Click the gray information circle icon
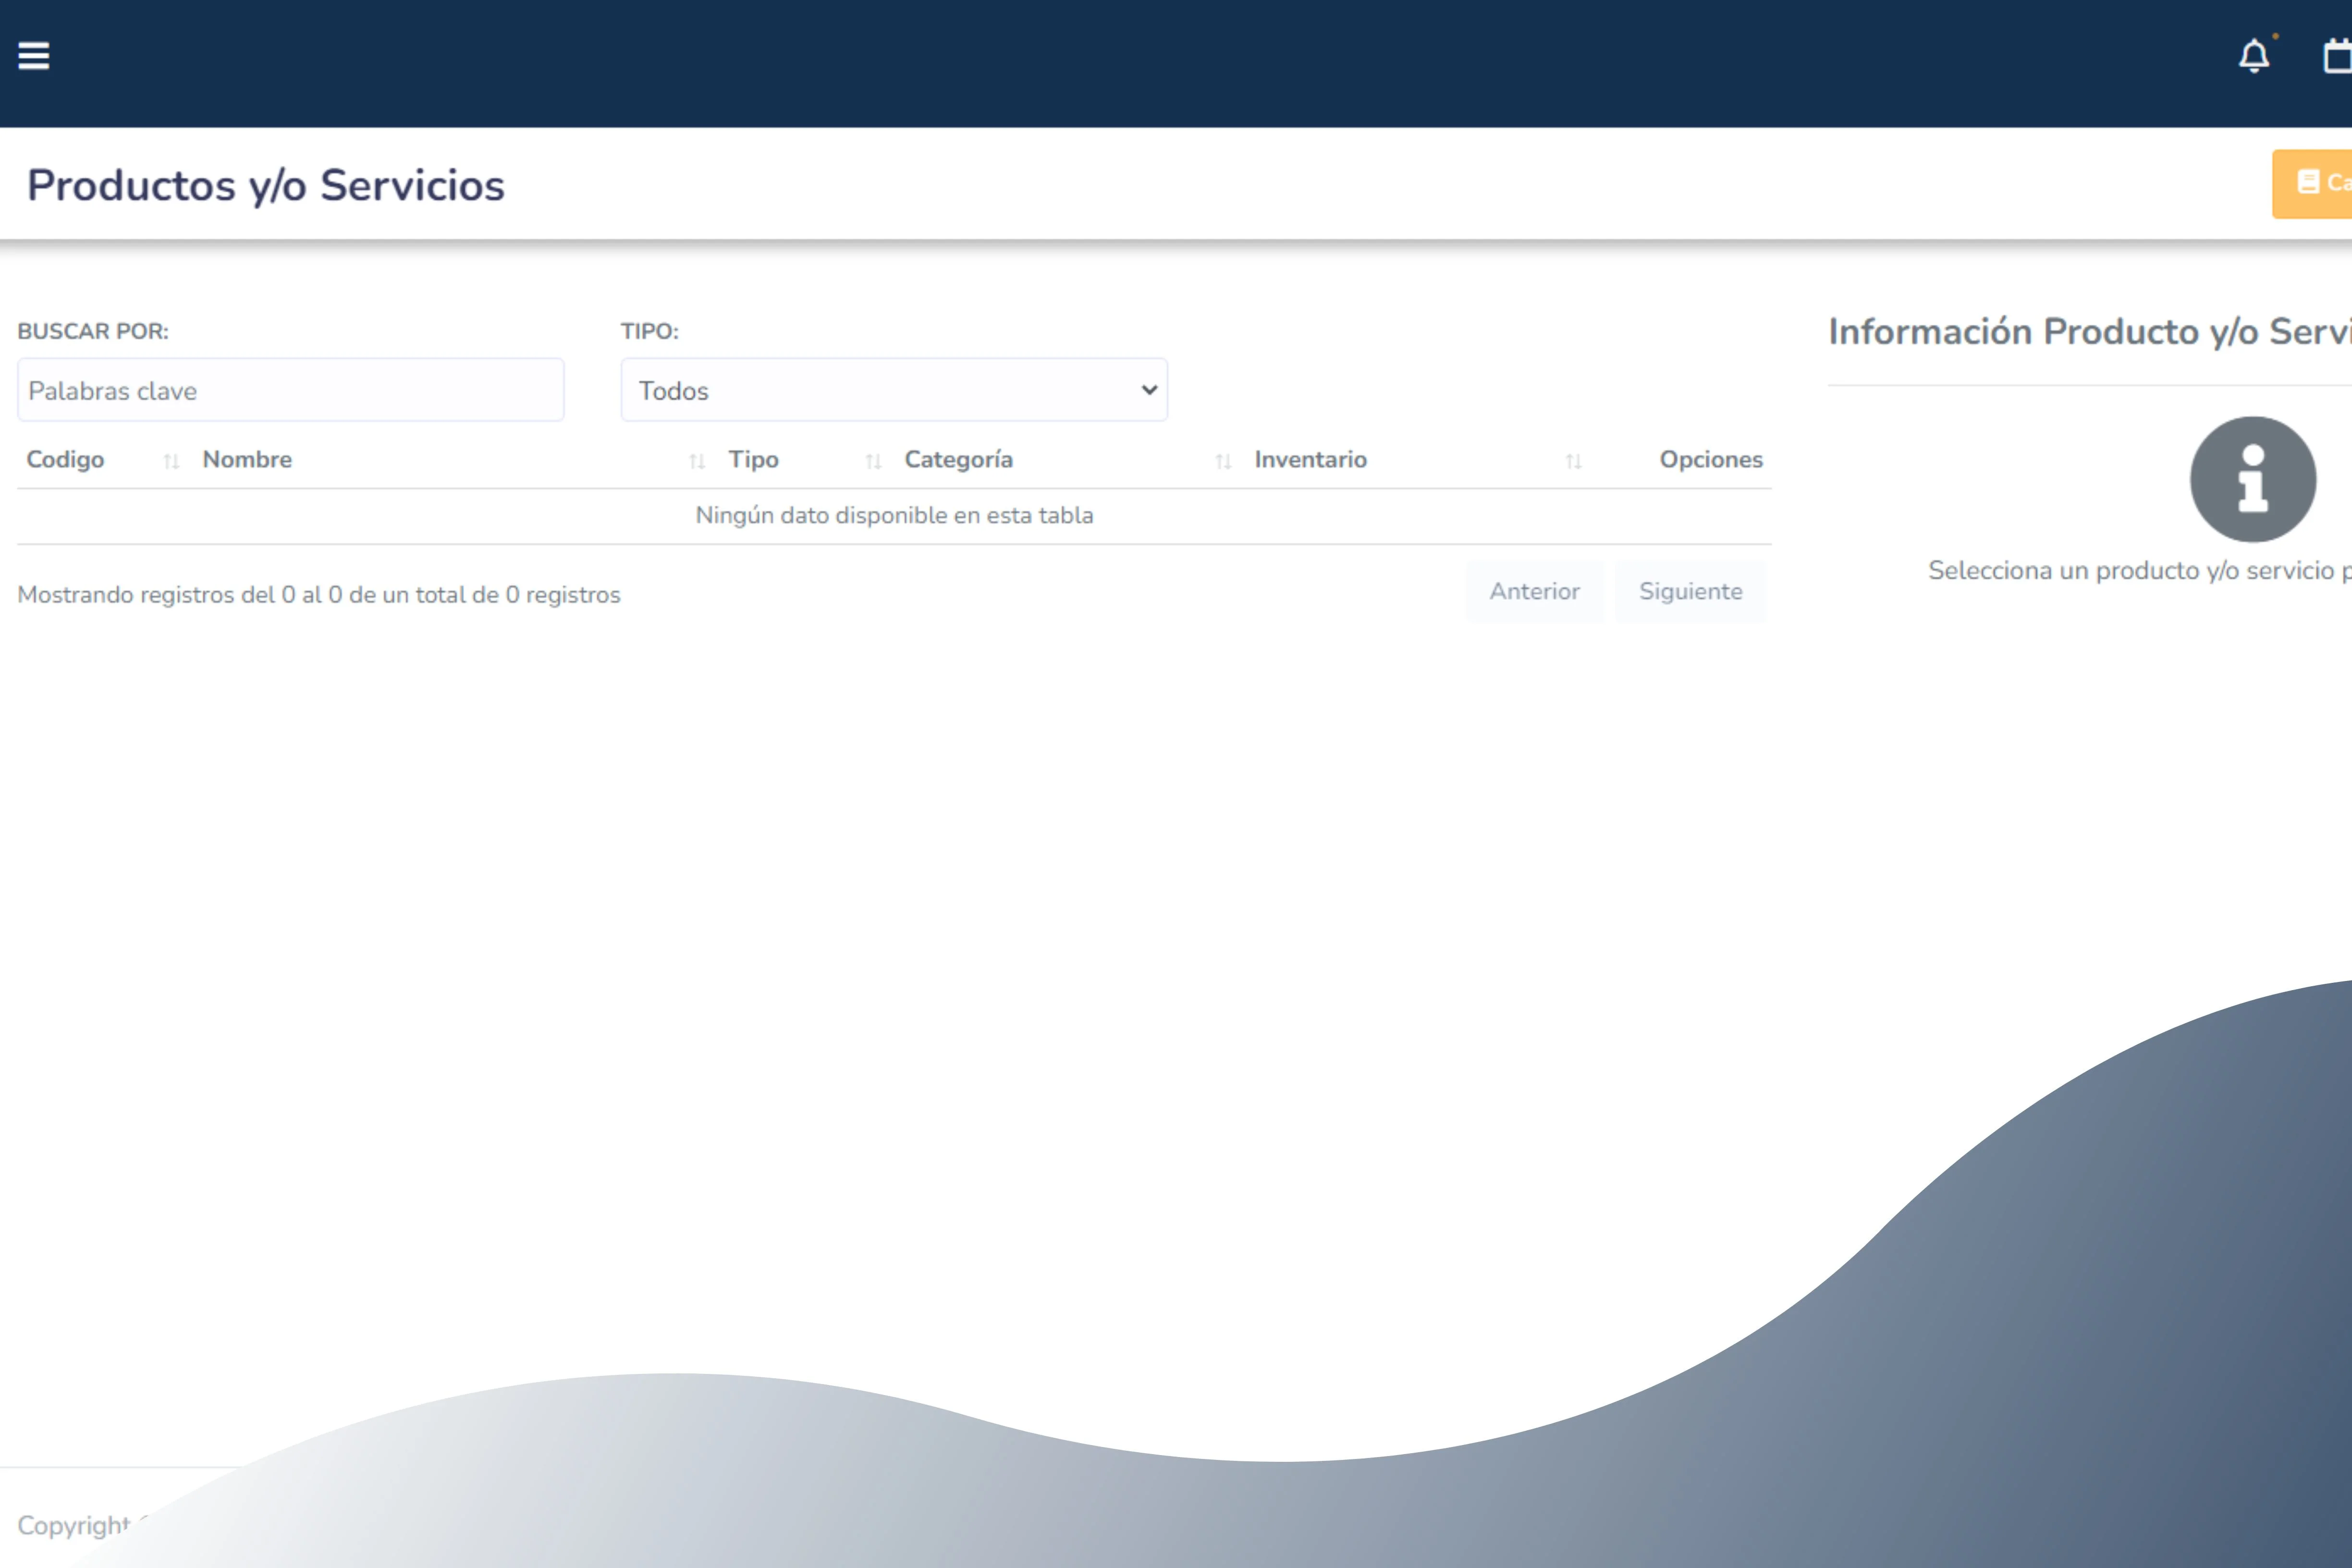Image resolution: width=2352 pixels, height=1568 pixels. click(x=2252, y=479)
